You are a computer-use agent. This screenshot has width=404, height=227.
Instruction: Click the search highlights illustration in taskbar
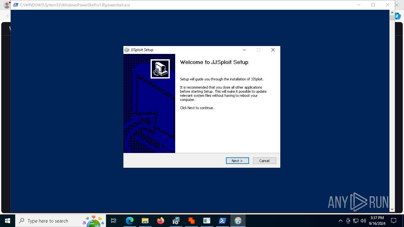click(93, 221)
